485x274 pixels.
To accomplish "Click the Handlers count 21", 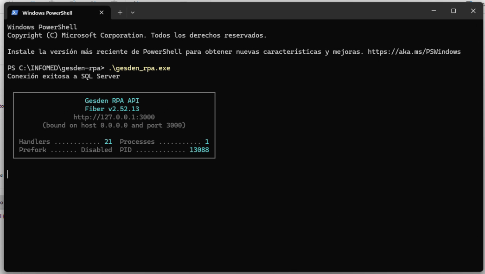I will 108,142.
